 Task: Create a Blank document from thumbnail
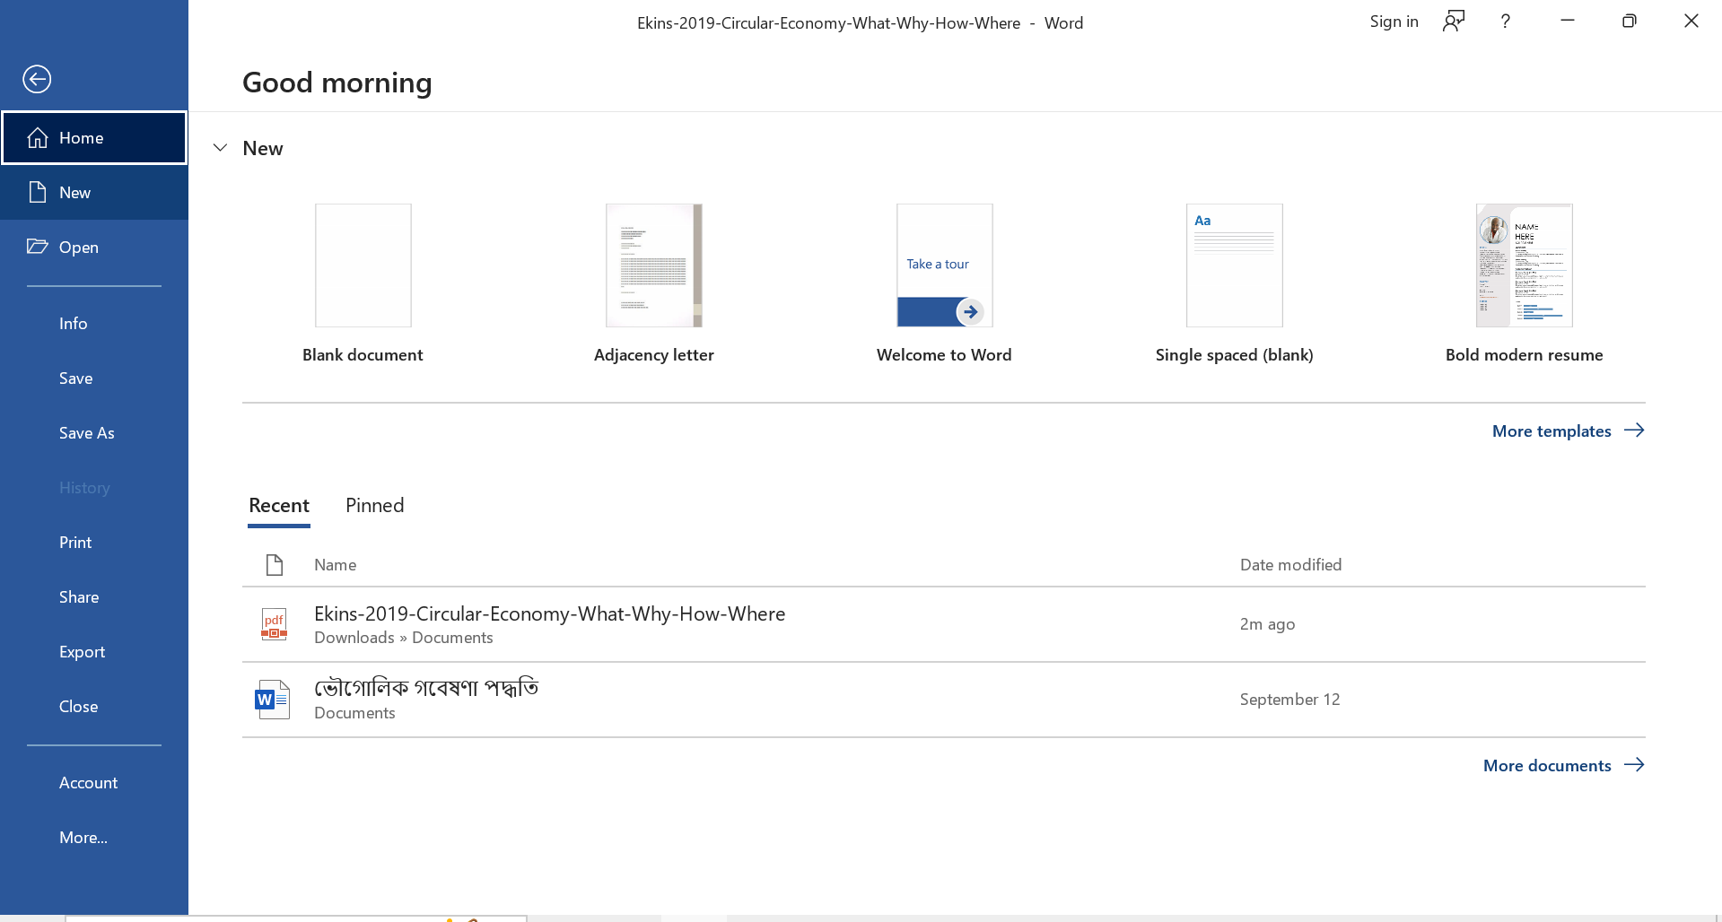pos(363,265)
